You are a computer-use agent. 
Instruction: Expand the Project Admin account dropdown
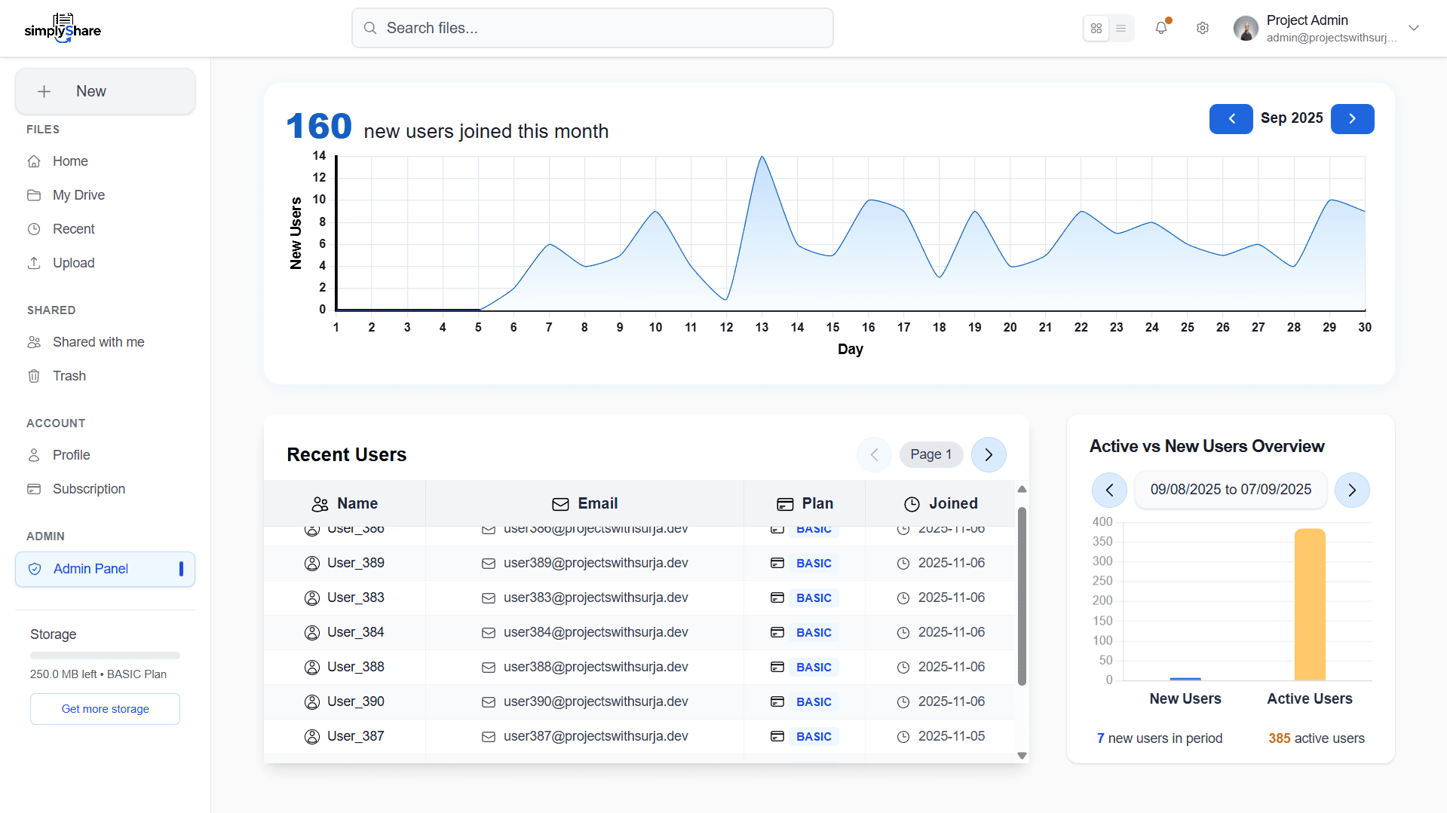1414,28
